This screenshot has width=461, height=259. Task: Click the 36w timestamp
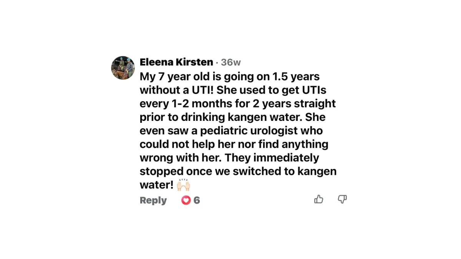(x=230, y=63)
